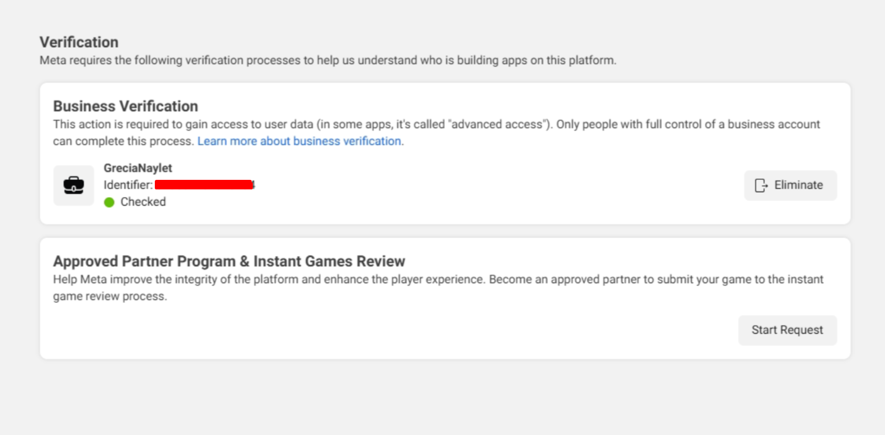Click the Business Verification heading
Screen dimensions: 885x435
(x=126, y=106)
